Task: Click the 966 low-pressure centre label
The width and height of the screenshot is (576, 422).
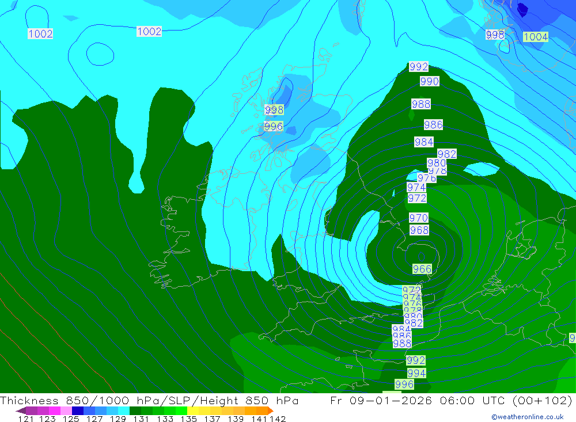Action: pos(422,269)
